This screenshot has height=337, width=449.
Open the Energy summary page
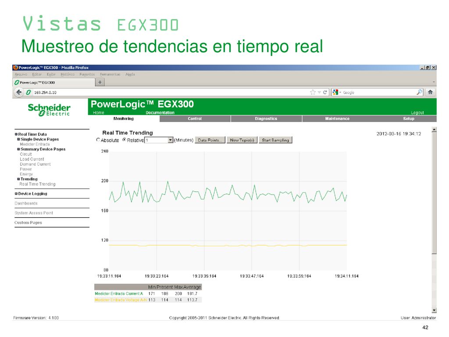coord(26,174)
